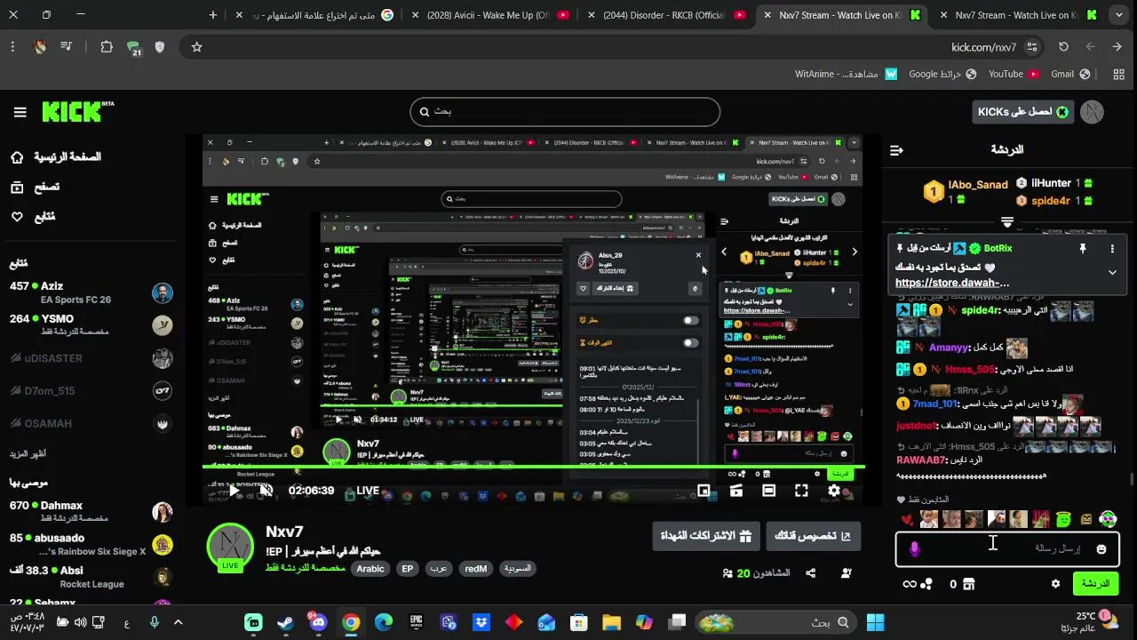Click the chat scrollbar

1132,478
